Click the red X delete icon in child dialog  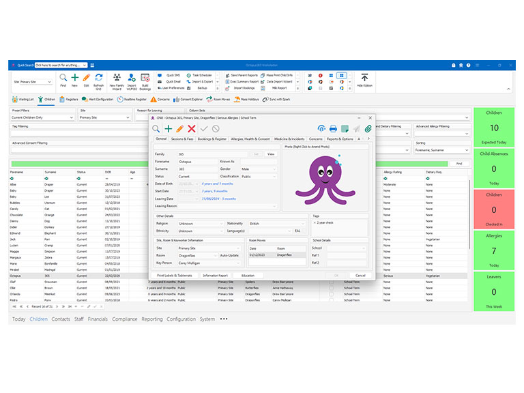pos(192,129)
